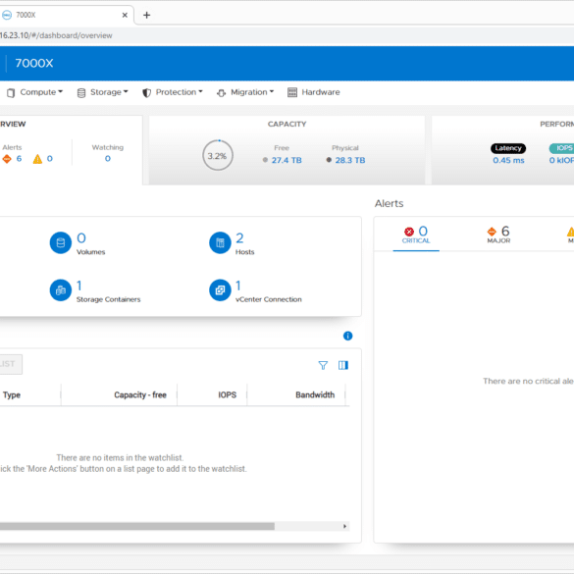Screen dimensions: 574x574
Task: Go to the Hardware page
Action: (314, 92)
